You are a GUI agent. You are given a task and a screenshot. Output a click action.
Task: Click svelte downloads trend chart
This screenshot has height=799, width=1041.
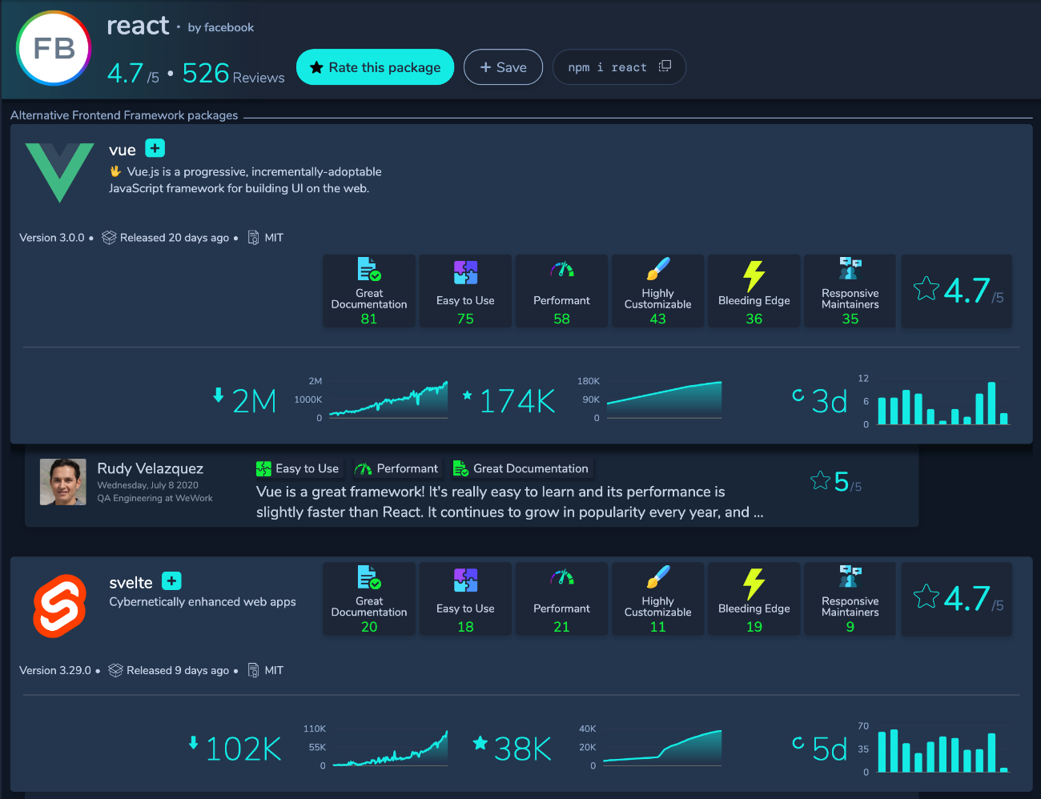[390, 748]
